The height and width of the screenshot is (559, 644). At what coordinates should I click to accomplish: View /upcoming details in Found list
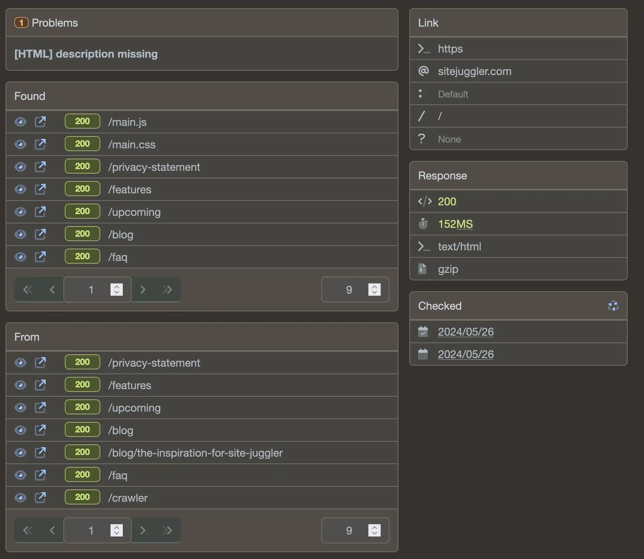20,212
